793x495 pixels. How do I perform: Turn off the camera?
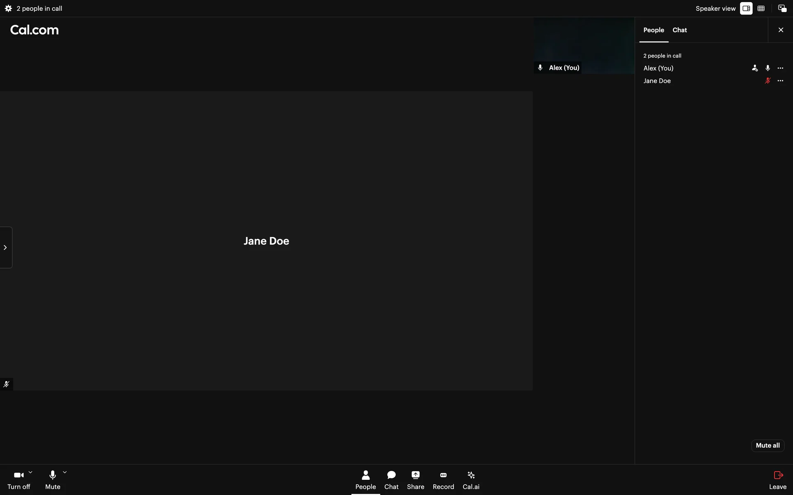[19, 480]
